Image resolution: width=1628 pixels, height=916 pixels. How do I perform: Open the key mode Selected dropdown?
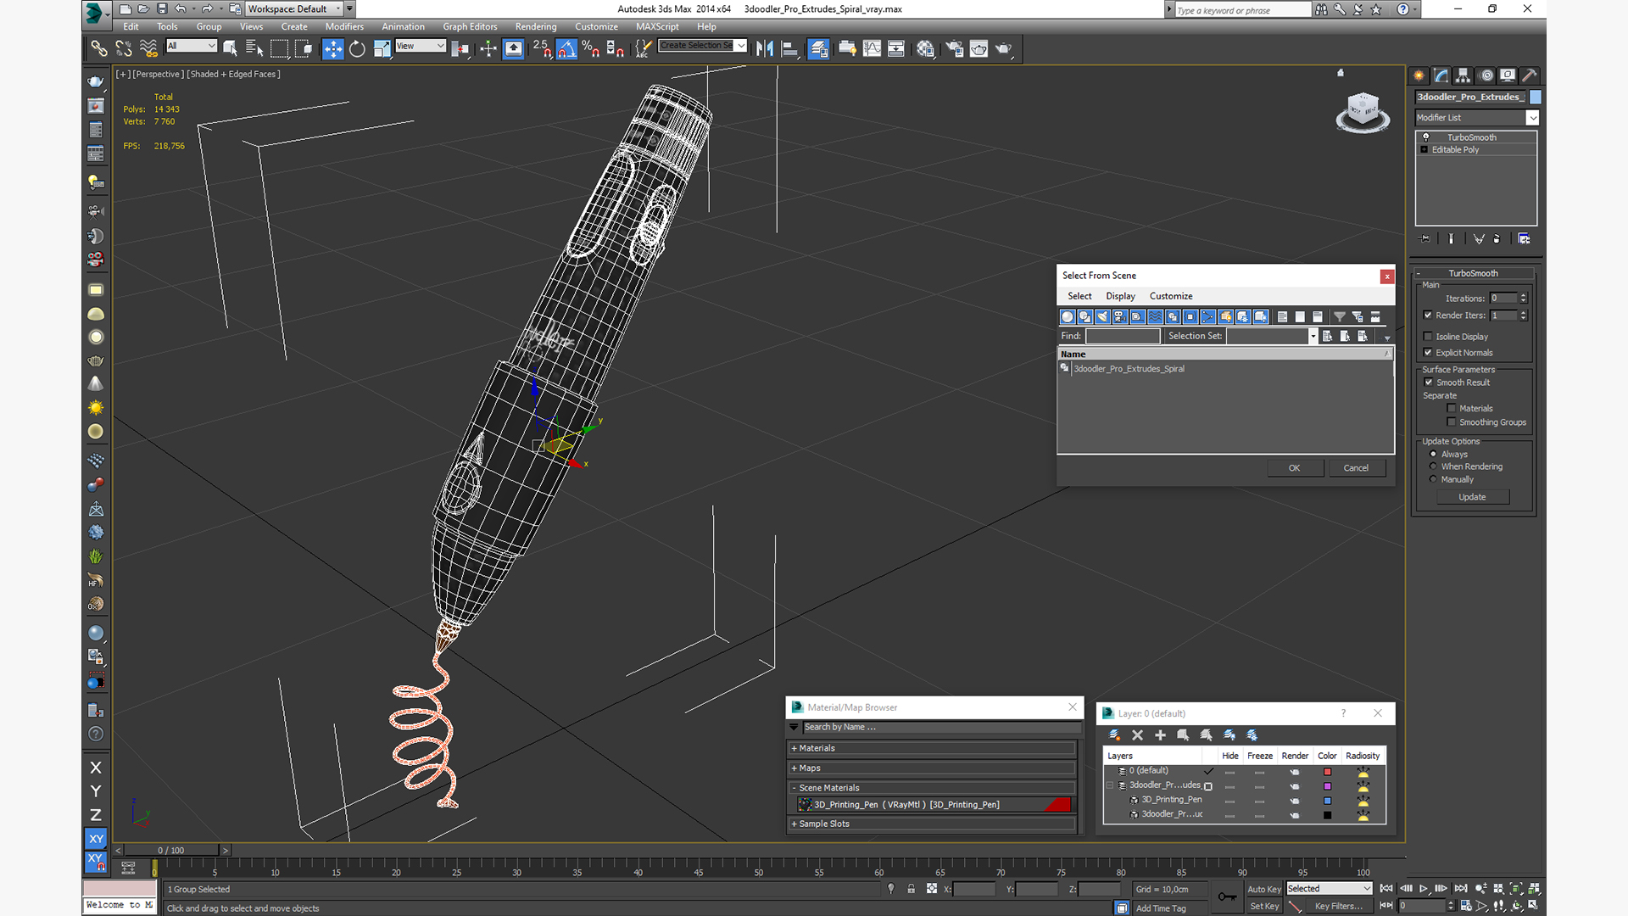[x=1329, y=889]
